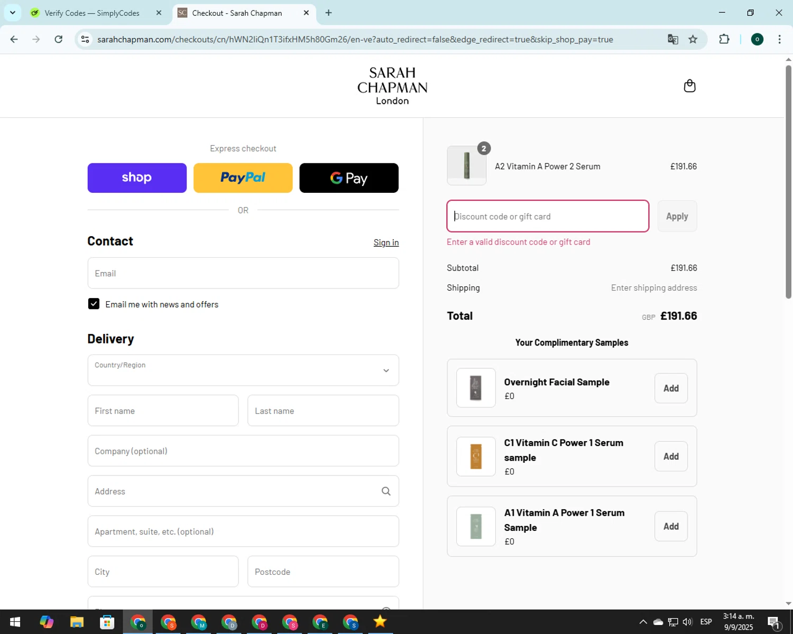This screenshot has width=793, height=634.
Task: Click the Apartment, suite, etc. field
Action: (243, 532)
